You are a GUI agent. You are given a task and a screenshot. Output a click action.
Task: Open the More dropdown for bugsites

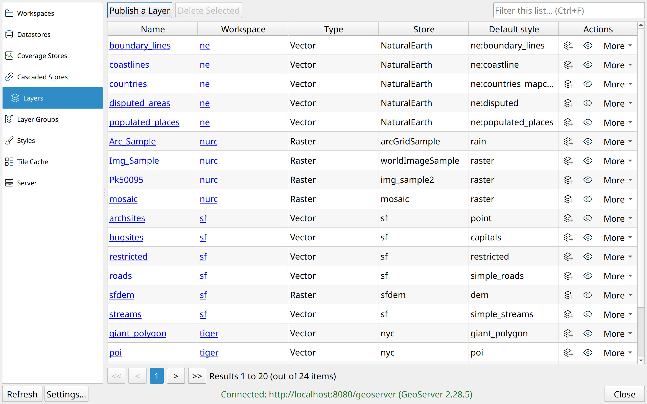618,238
